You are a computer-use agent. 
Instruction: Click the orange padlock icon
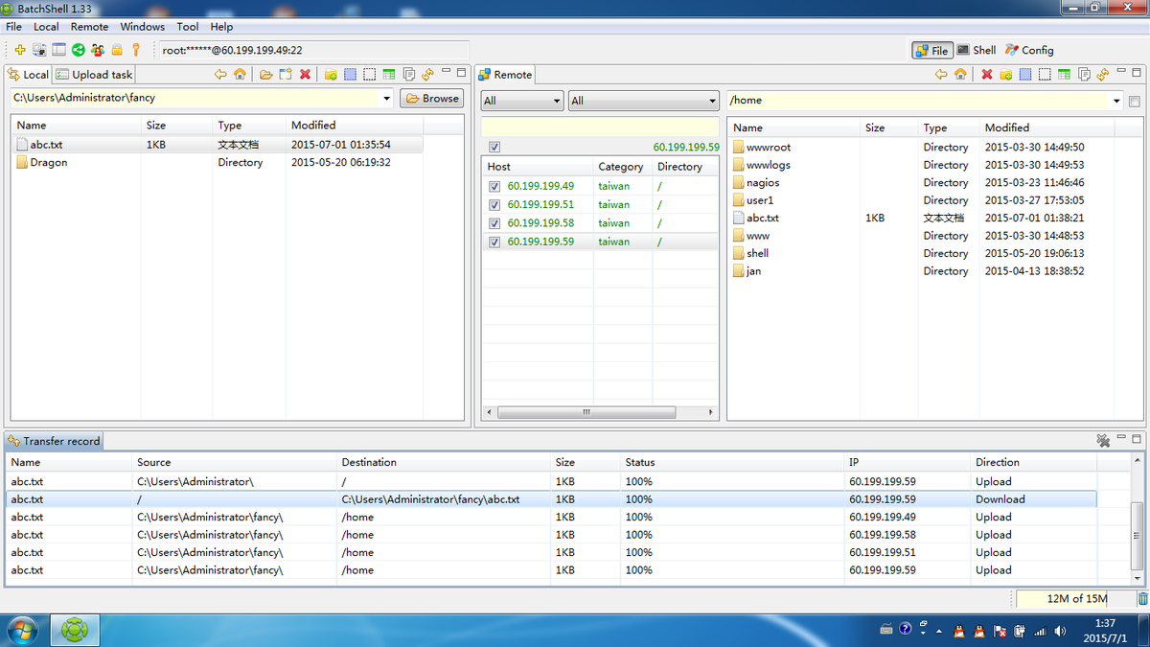tap(117, 50)
